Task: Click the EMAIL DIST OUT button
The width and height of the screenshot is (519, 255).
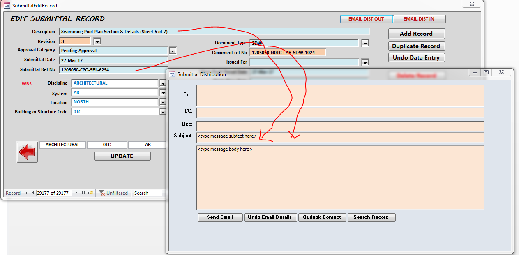Action: click(x=366, y=19)
